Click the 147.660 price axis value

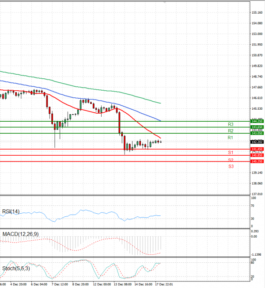tap(257, 87)
